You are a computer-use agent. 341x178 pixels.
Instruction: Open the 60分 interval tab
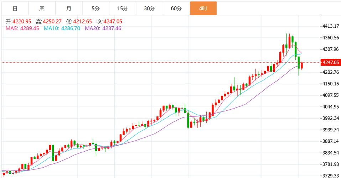[x=176, y=9]
